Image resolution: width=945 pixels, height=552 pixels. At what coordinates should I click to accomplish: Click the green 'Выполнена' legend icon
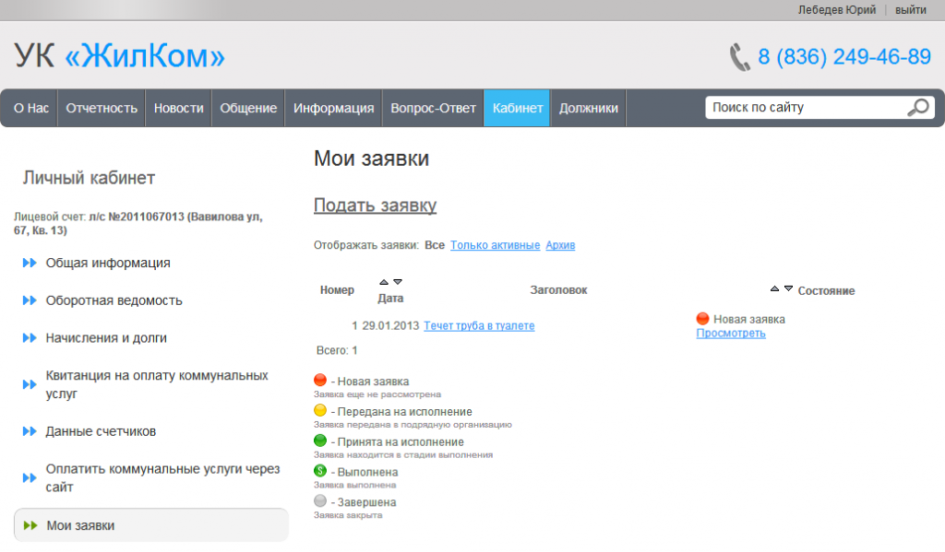click(x=320, y=472)
